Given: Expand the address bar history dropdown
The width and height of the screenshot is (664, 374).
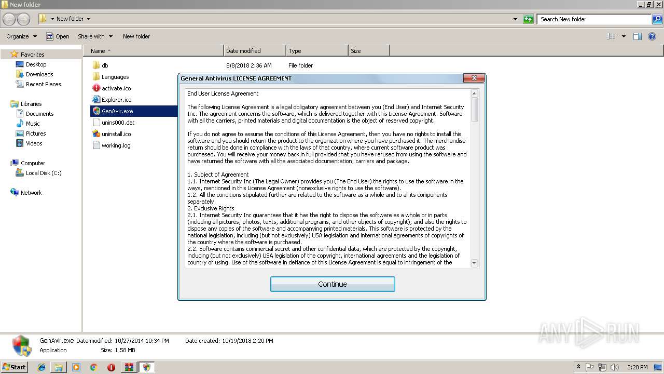Looking at the screenshot, I should coord(515,19).
